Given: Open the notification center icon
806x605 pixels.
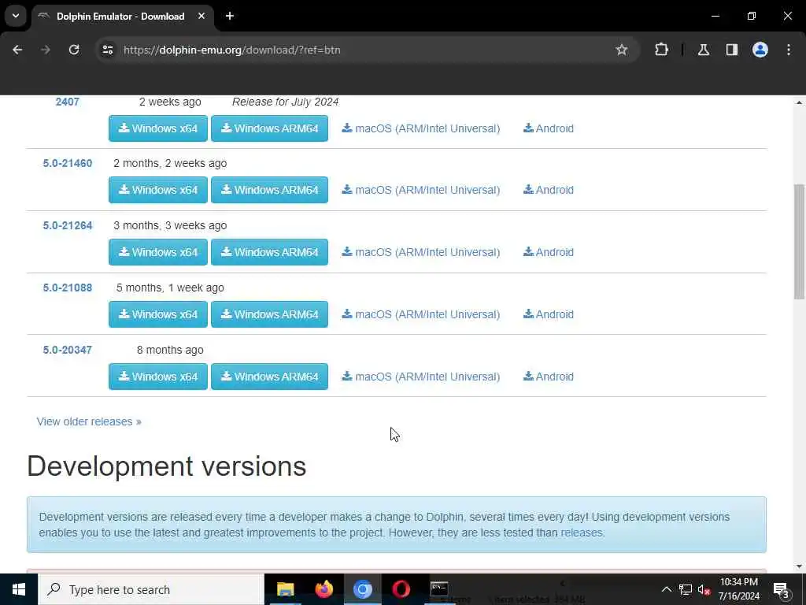Looking at the screenshot, I should 781,589.
